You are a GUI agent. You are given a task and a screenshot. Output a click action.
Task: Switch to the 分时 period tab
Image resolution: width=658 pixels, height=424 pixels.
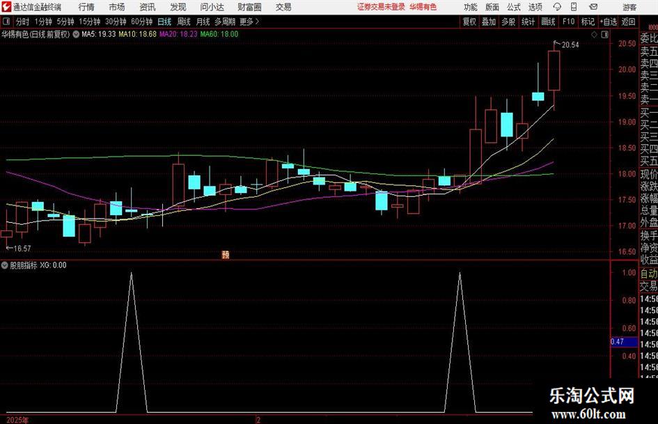(22, 22)
